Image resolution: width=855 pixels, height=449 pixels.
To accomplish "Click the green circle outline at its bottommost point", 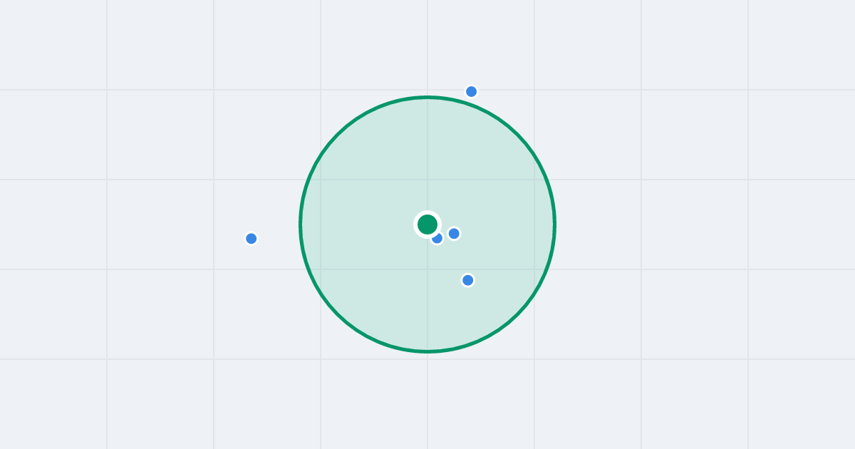I will point(427,351).
